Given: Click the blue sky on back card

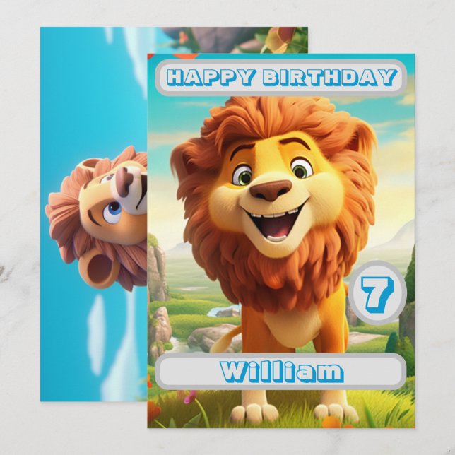Looking at the screenshot, I should (x=87, y=87).
